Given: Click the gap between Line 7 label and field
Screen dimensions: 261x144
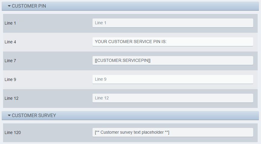Looking at the screenshot, I should 54,61.
